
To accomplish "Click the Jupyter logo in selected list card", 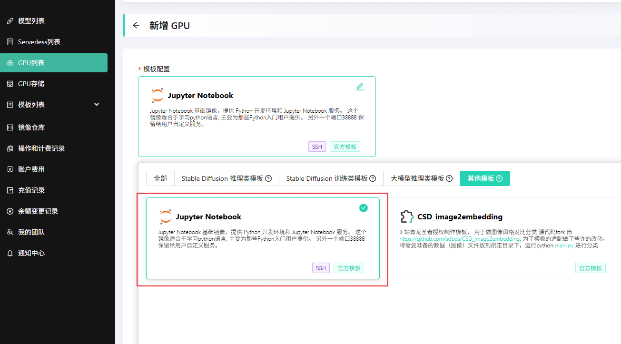I will point(165,217).
